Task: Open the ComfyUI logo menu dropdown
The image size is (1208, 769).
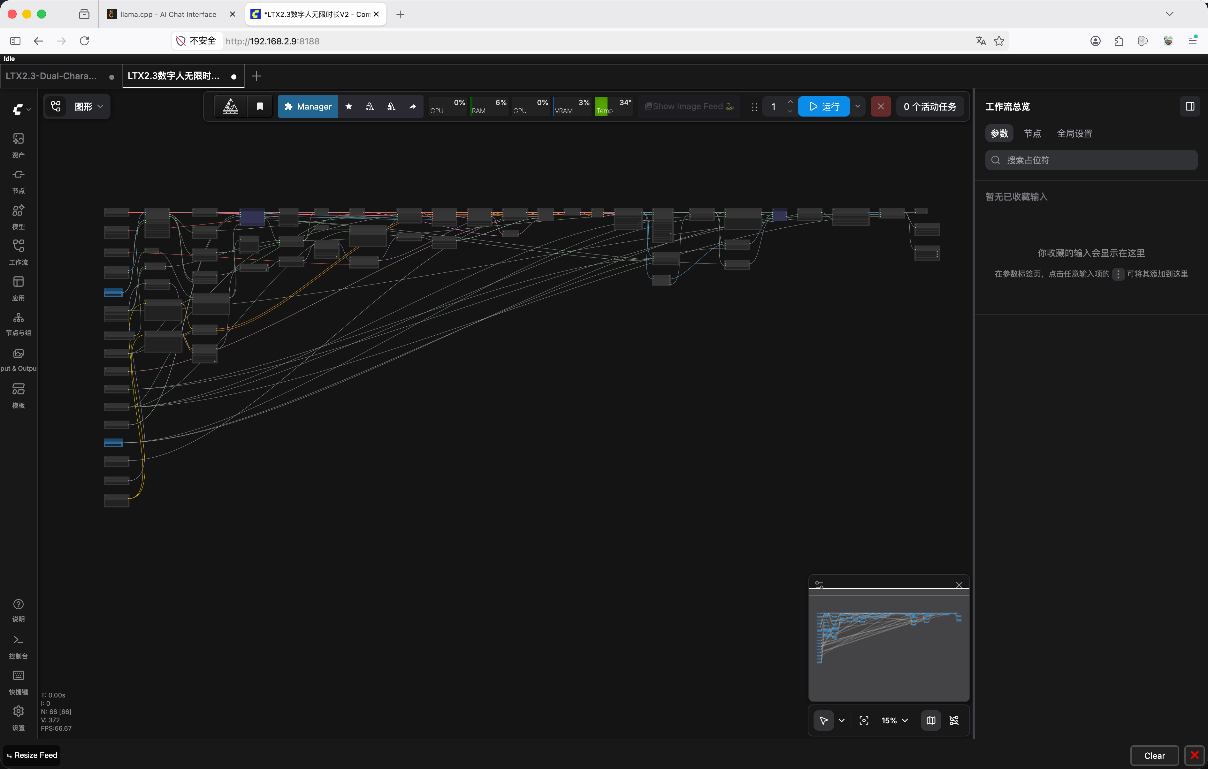Action: (21, 109)
